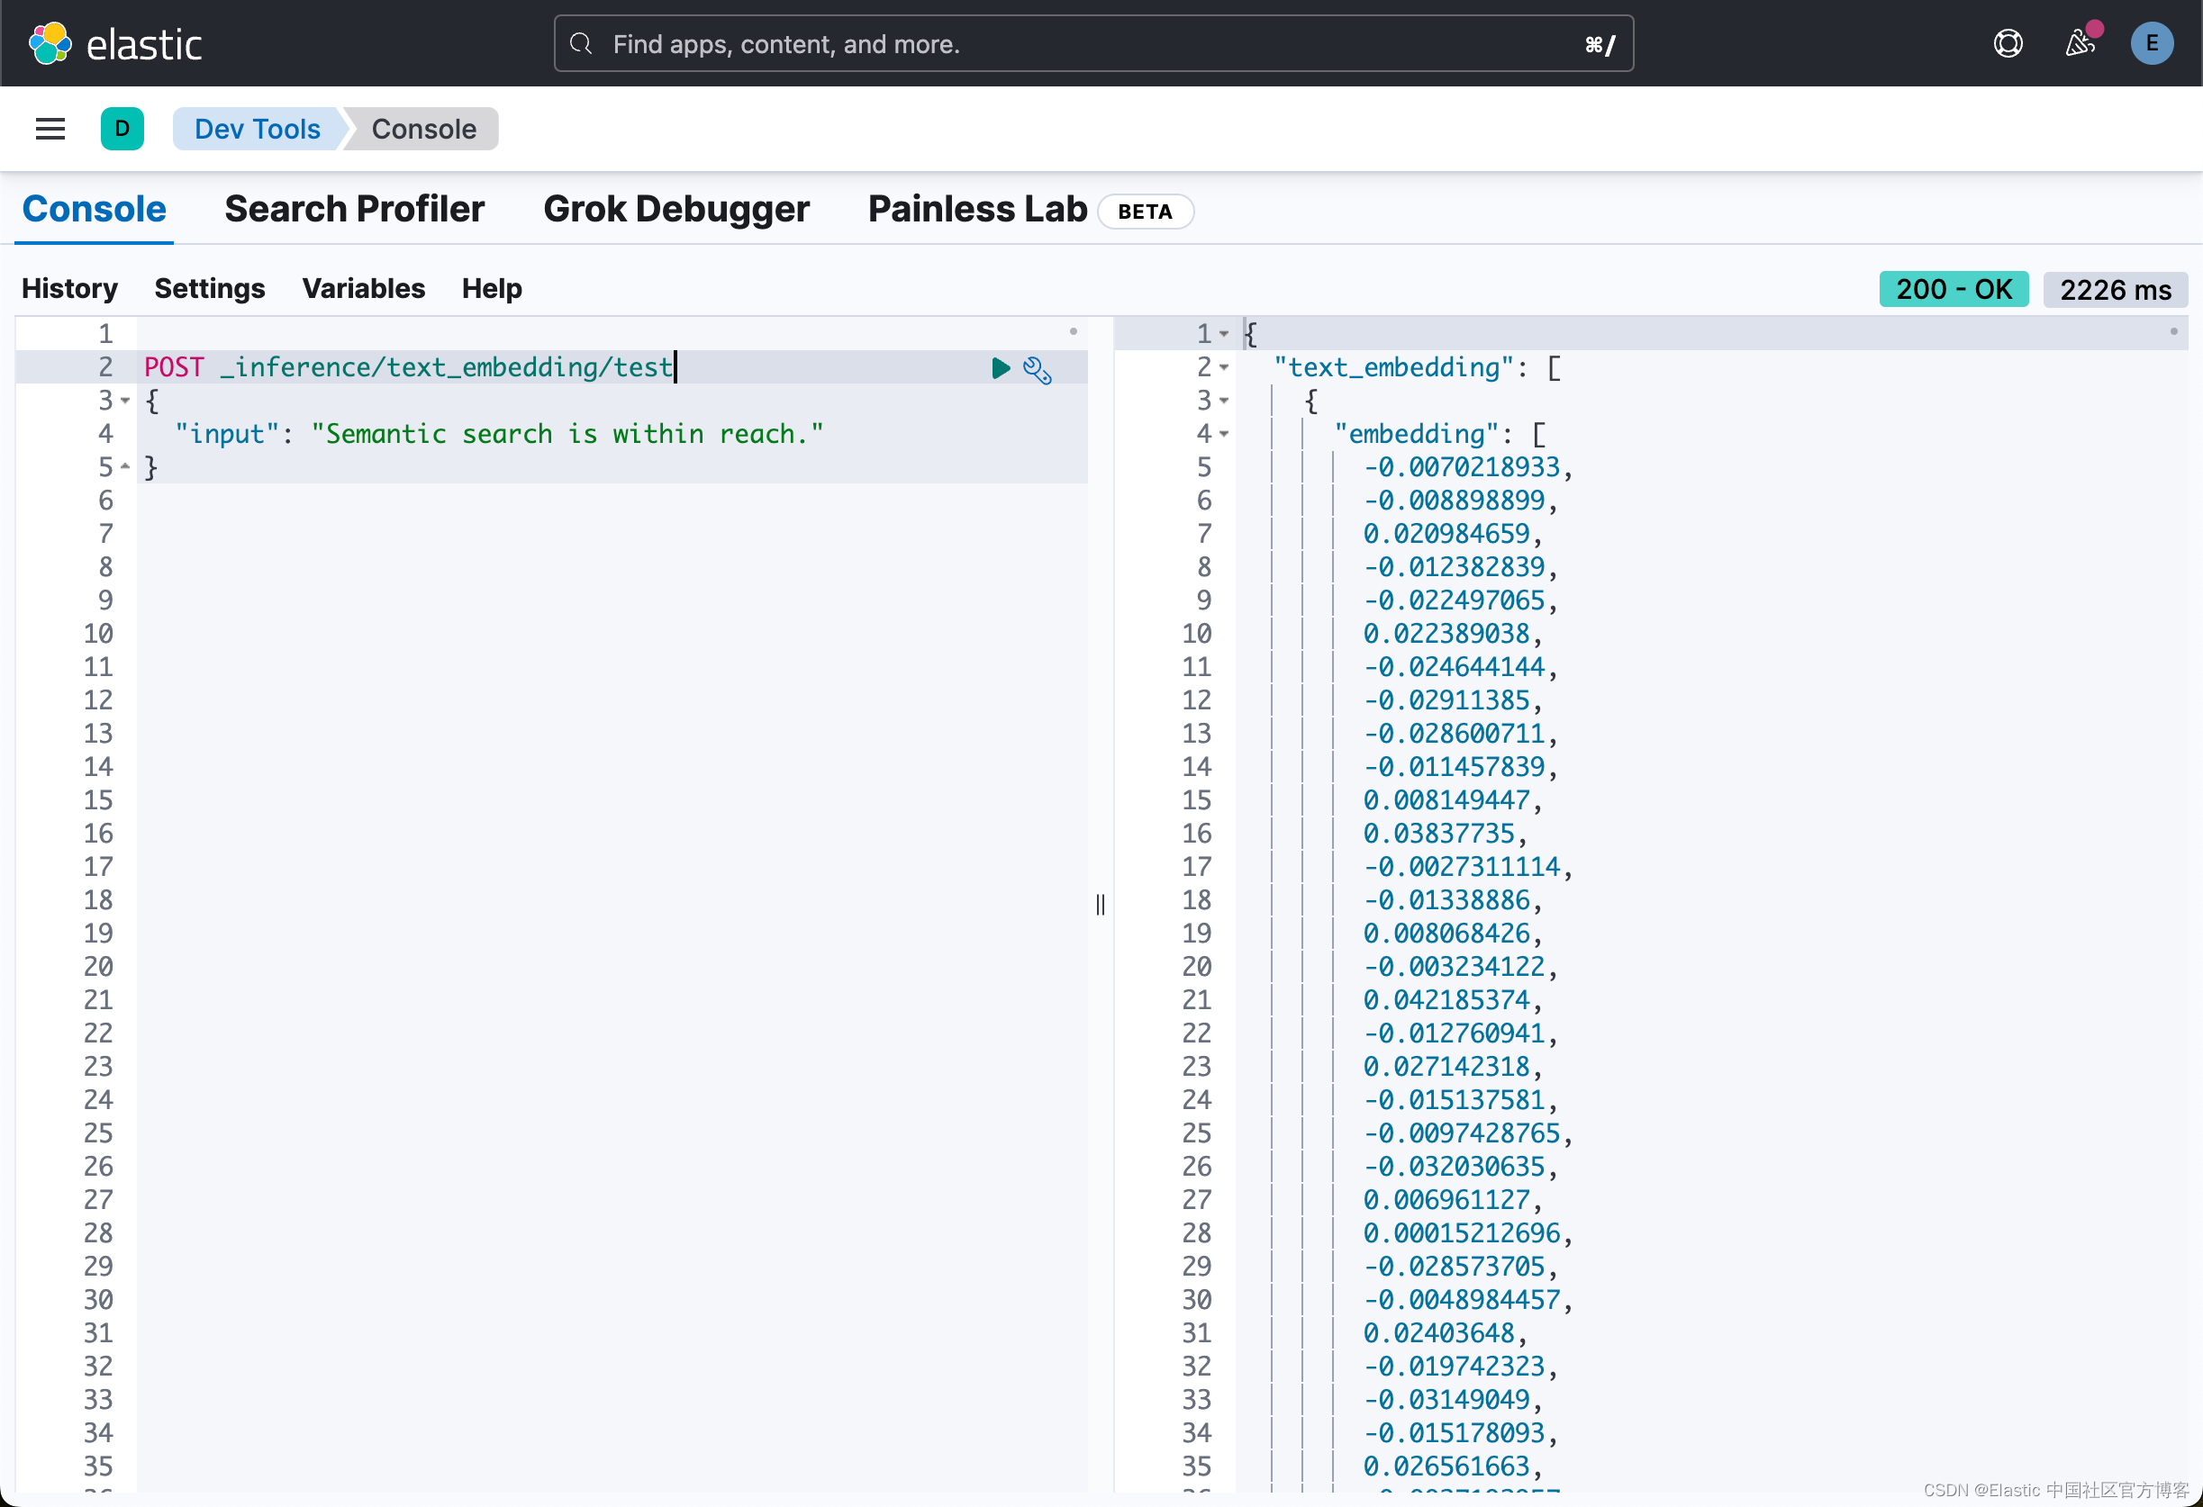Open Kibana help via the life-ring icon

coord(2008,42)
